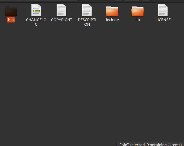184x146 pixels.
Task: Select the LICENSE file icon
Action: pyautogui.click(x=163, y=10)
